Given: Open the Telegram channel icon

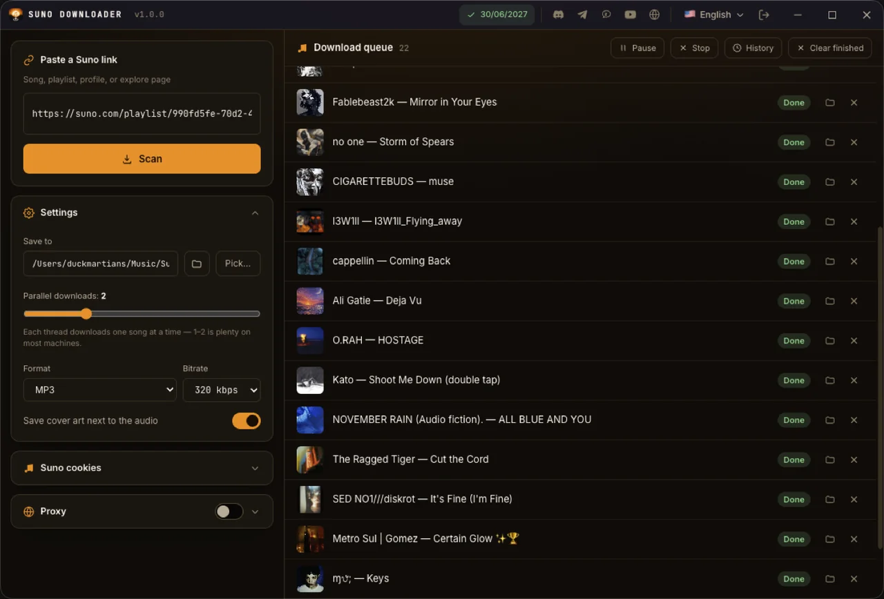Looking at the screenshot, I should click(x=582, y=14).
